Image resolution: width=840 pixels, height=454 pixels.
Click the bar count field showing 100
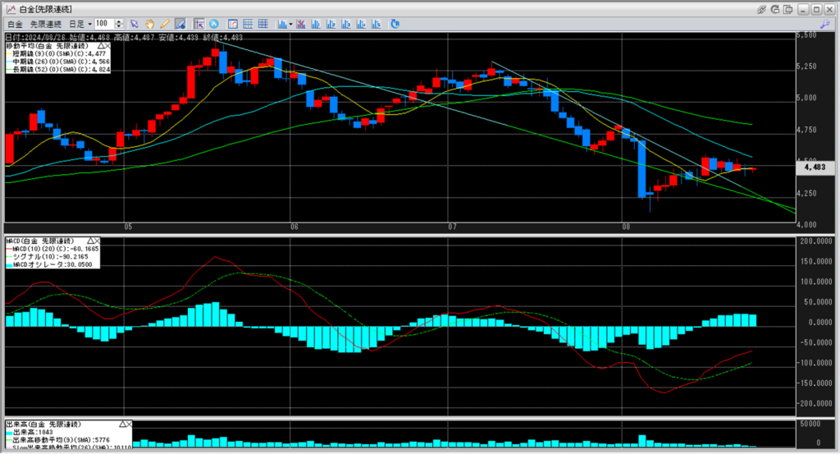[x=105, y=25]
